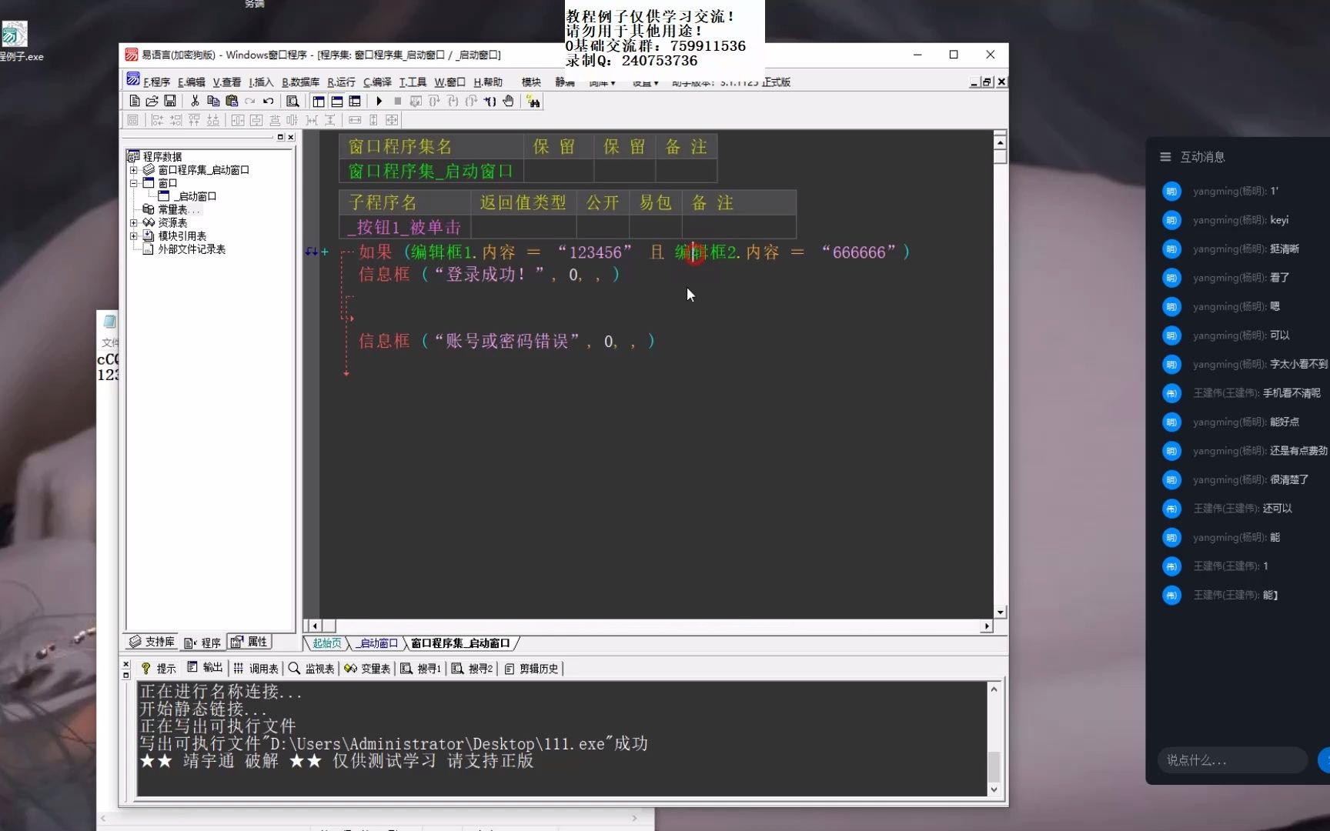Collapse the 窗口 tree node

click(133, 183)
